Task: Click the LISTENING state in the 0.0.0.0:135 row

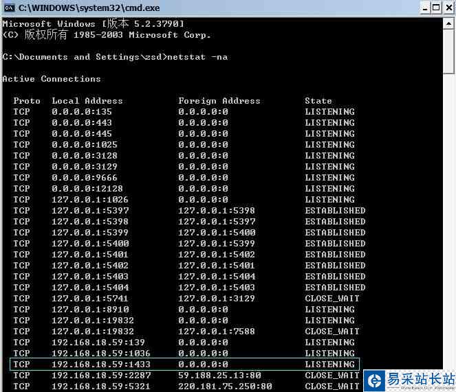Action: click(329, 112)
